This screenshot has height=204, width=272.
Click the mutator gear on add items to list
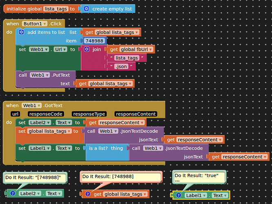(21, 32)
